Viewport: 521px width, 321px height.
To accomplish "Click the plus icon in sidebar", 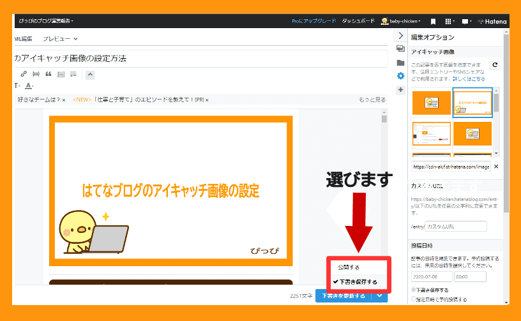I will tap(401, 89).
